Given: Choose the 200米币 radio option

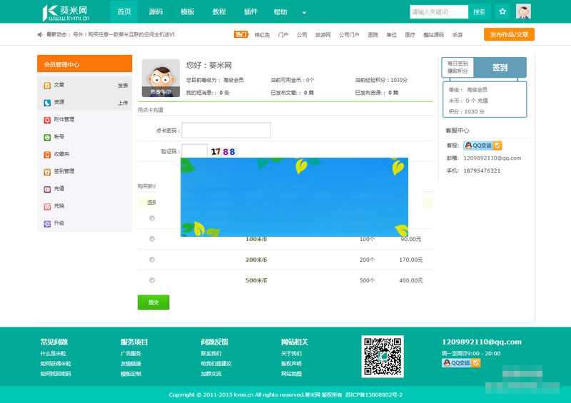Looking at the screenshot, I should 152,260.
